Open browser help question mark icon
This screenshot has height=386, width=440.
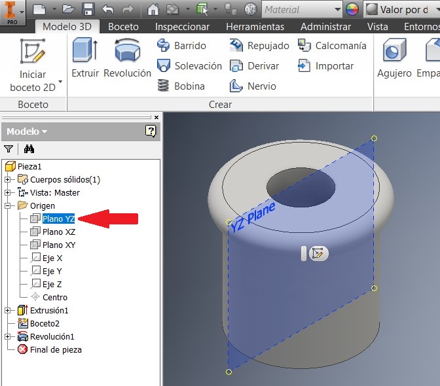click(151, 131)
